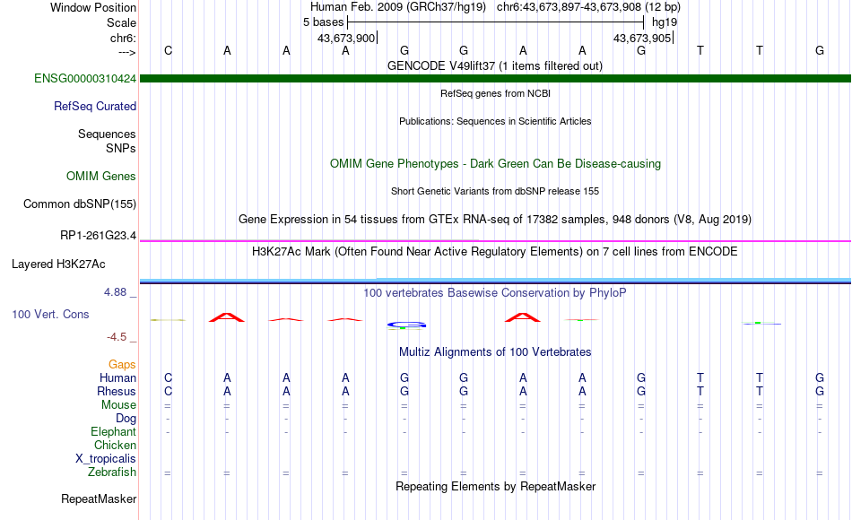The width and height of the screenshot is (852, 520).
Task: Click the -4.5 PhyloP lower bound value
Action: (x=117, y=337)
